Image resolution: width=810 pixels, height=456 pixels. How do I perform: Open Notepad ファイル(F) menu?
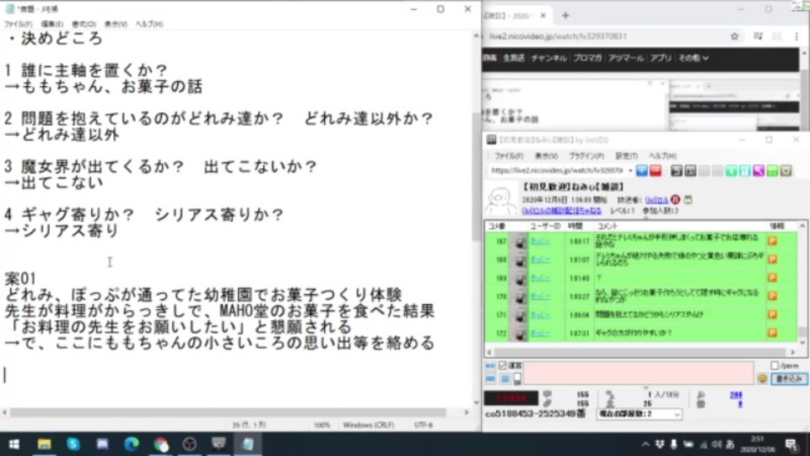pyautogui.click(x=18, y=24)
